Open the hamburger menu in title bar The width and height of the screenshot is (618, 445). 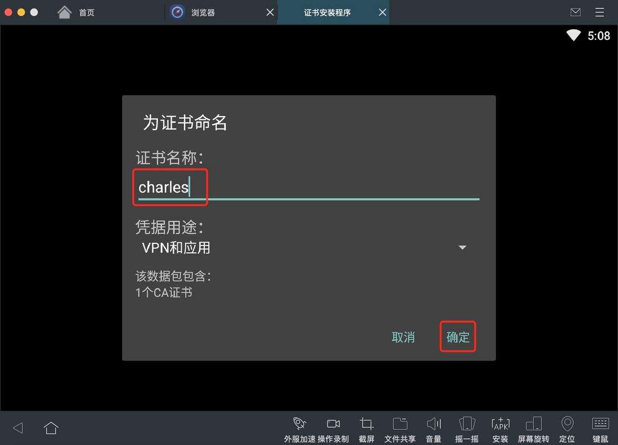tap(599, 12)
